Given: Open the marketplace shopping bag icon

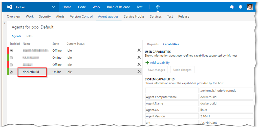Looking at the screenshot, I should coord(232,7).
